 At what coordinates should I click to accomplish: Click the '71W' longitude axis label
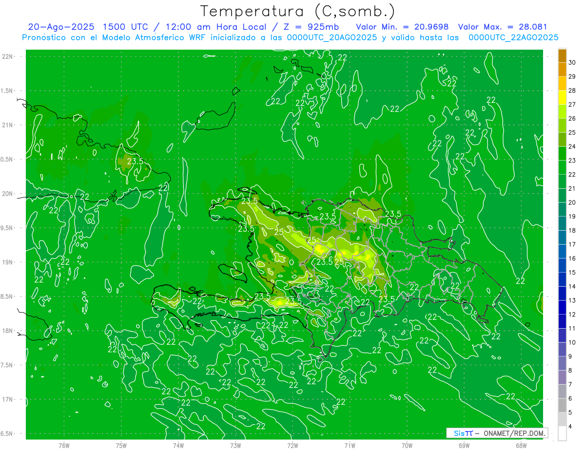click(x=350, y=445)
